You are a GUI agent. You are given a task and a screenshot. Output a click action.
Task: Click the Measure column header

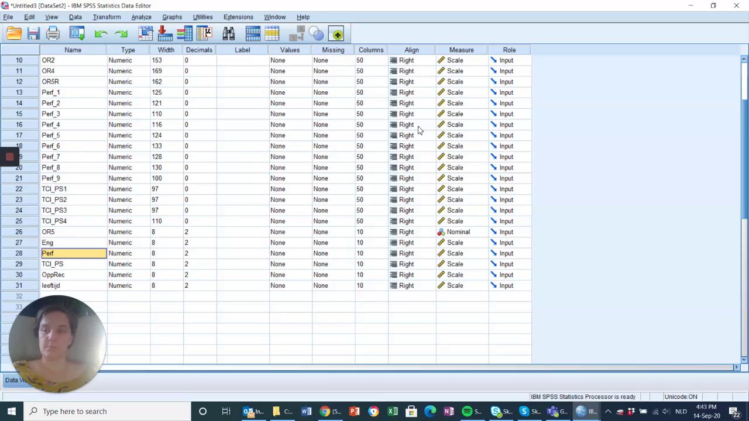coord(462,50)
